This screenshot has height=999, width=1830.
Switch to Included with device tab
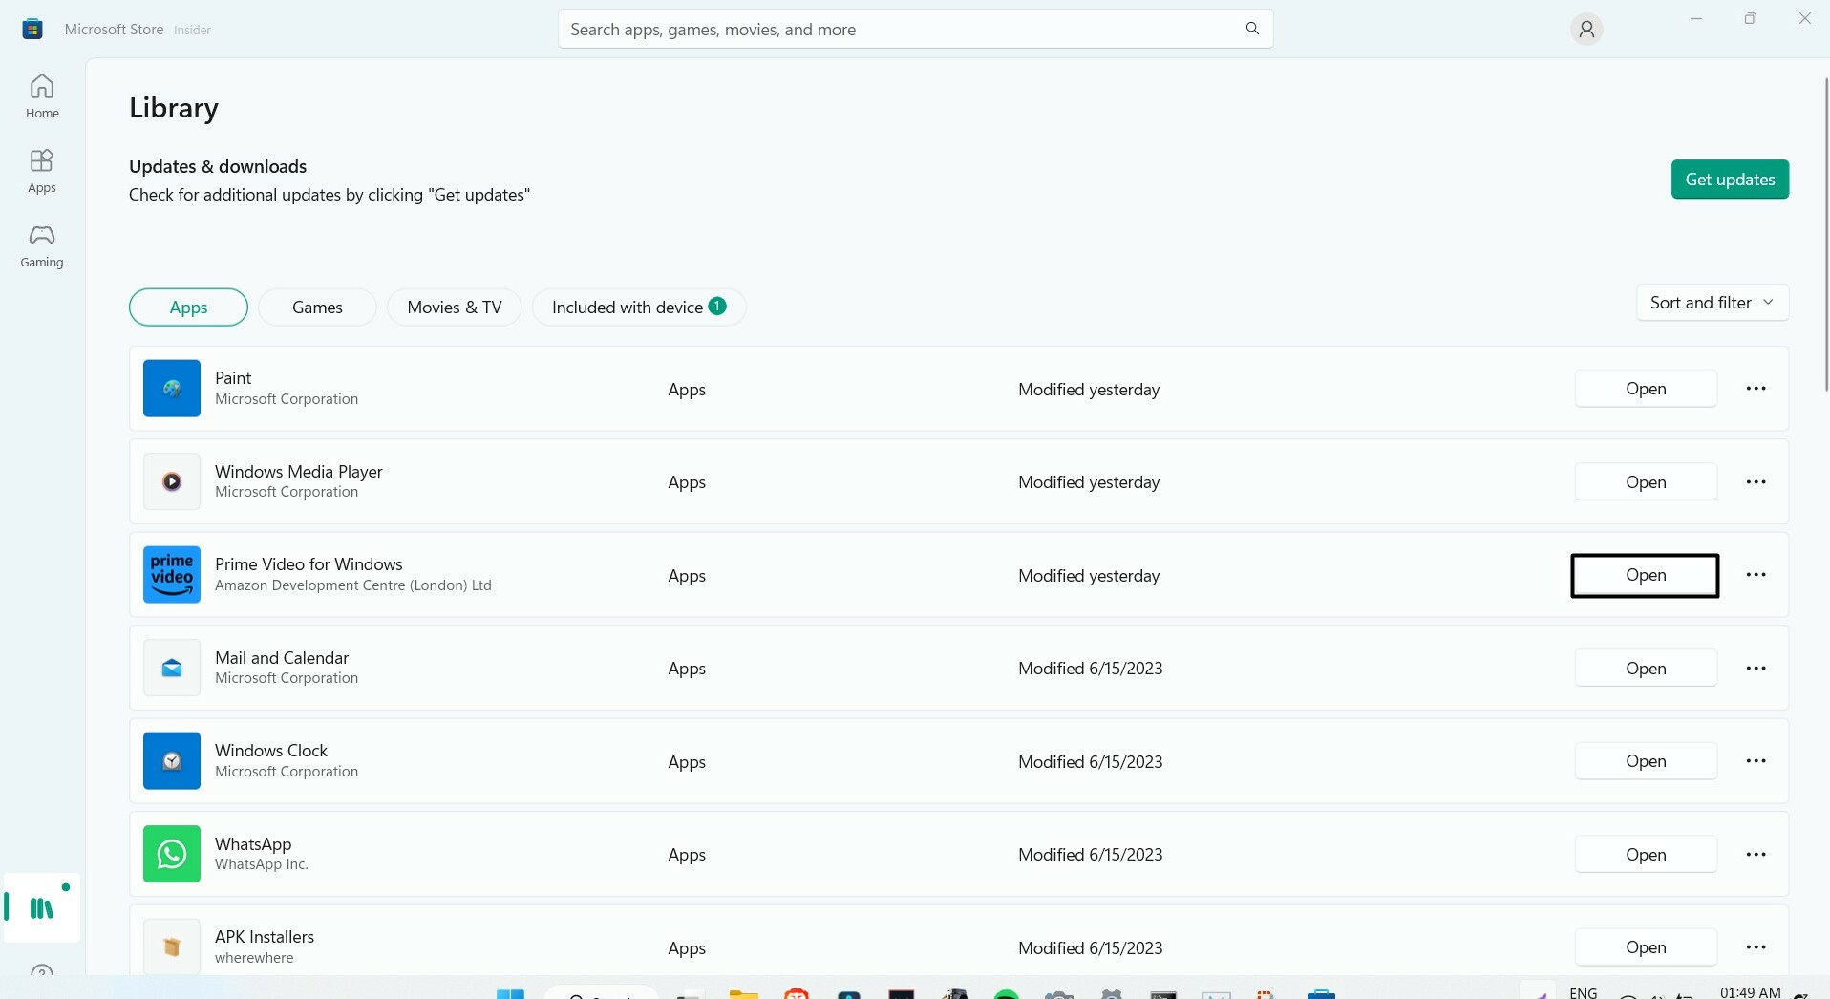[639, 308]
